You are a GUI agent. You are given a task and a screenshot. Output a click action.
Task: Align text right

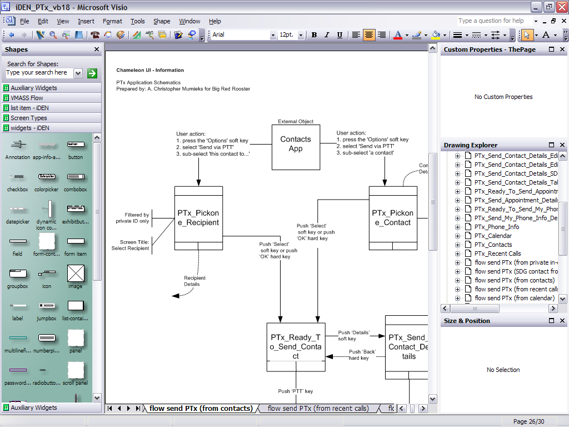click(x=382, y=35)
